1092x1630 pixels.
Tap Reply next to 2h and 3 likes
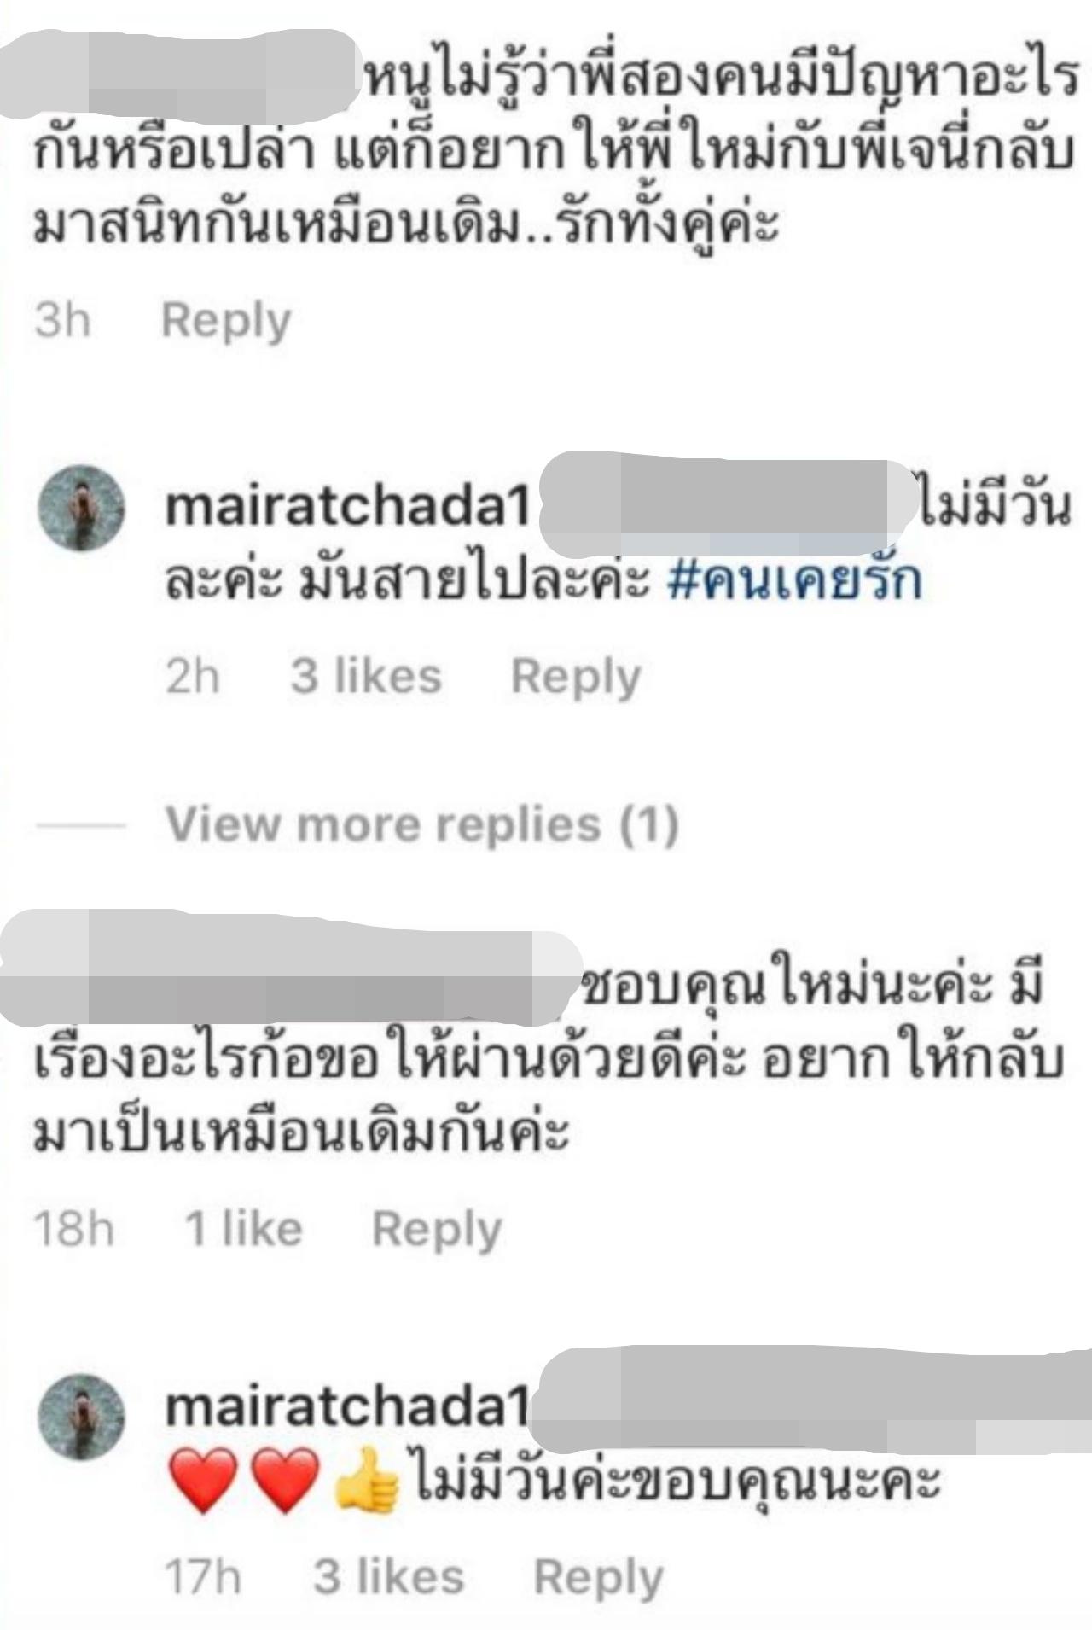(x=576, y=678)
